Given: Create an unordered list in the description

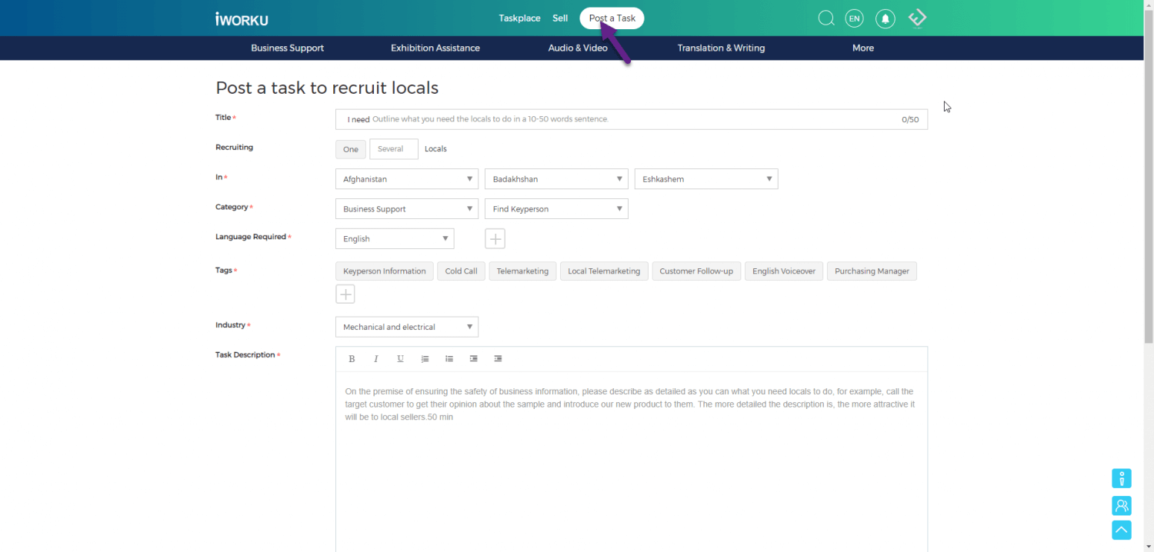Looking at the screenshot, I should (449, 358).
